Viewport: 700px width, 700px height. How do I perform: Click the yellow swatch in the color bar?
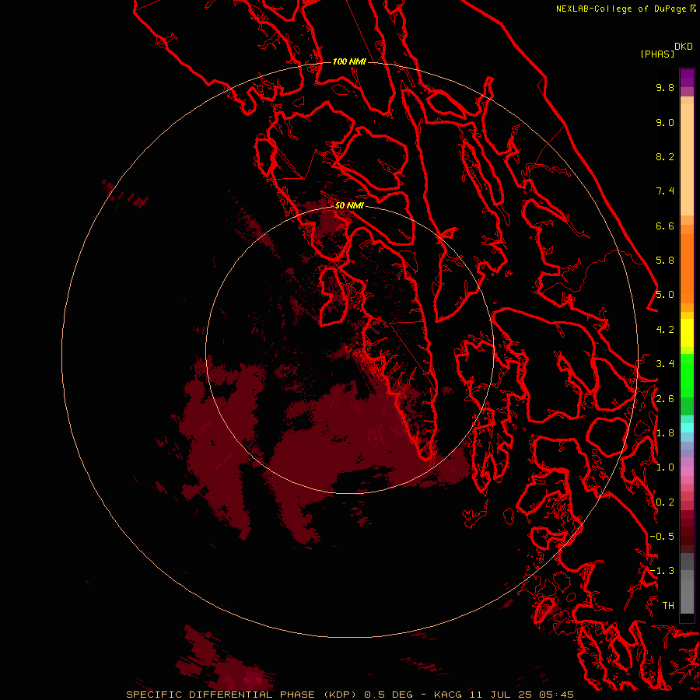(x=687, y=333)
